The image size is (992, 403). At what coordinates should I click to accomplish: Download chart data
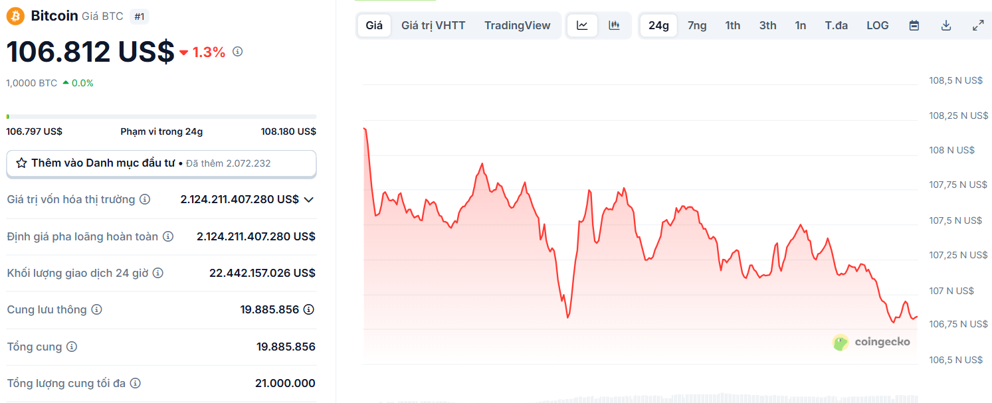coord(946,25)
